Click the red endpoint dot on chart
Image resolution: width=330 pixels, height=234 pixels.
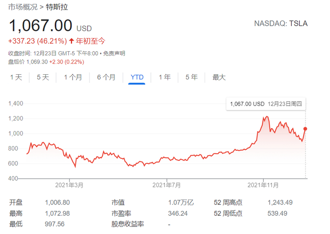point(305,128)
